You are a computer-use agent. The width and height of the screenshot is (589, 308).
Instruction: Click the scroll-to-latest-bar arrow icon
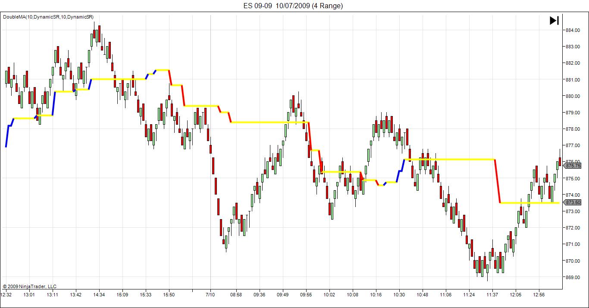pos(554,20)
